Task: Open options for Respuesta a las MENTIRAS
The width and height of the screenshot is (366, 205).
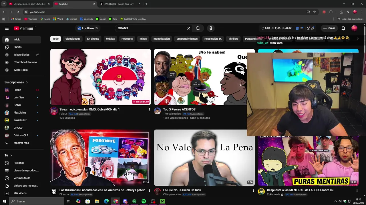Action: coord(357,190)
